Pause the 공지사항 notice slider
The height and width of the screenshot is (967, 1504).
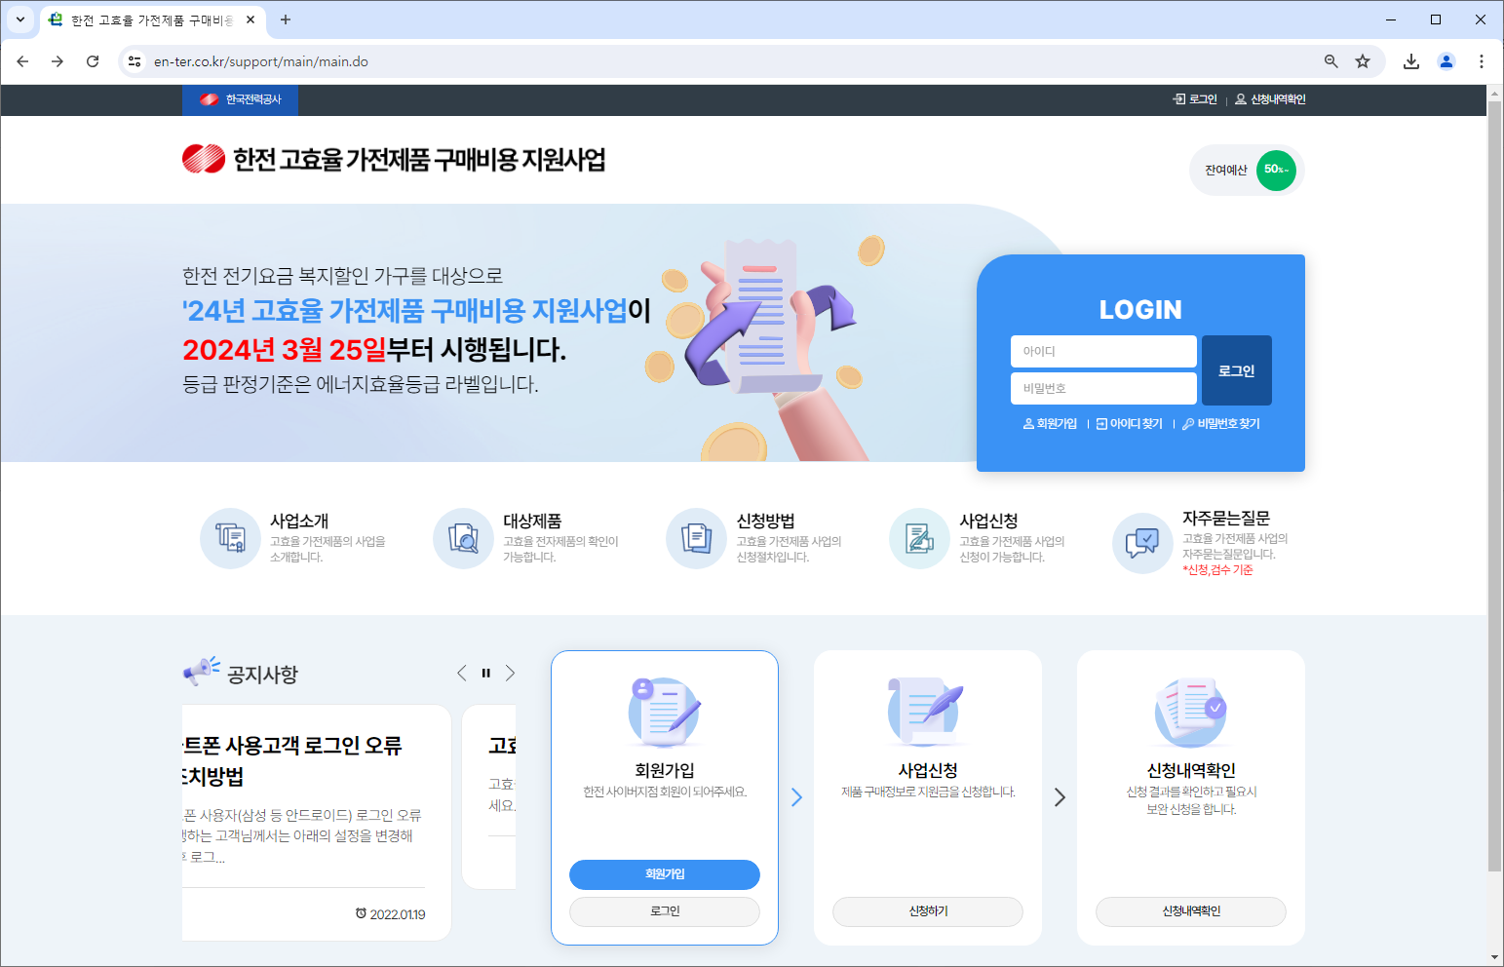click(x=485, y=673)
